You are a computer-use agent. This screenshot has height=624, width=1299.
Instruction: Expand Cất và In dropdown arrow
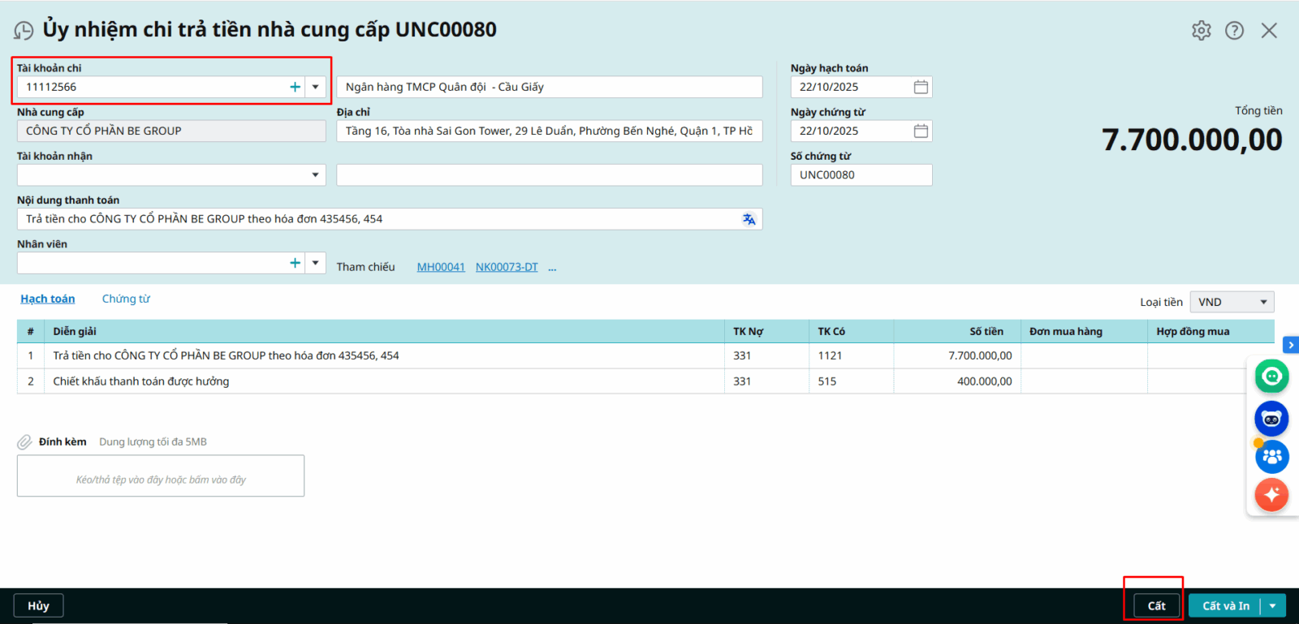pos(1273,606)
